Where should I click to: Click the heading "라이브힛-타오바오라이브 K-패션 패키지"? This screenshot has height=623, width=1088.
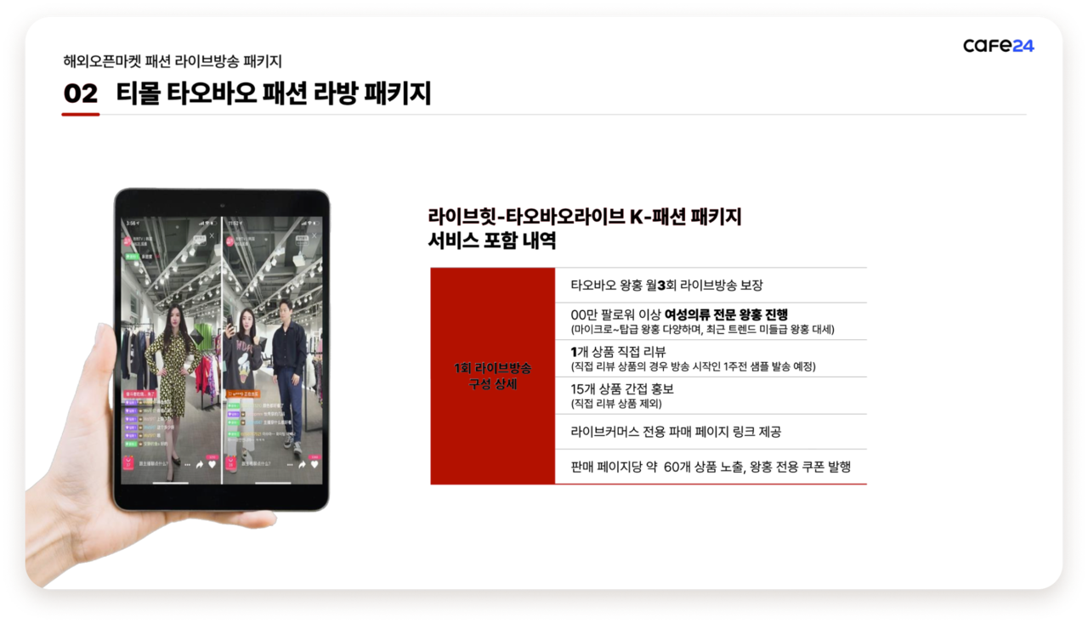click(585, 217)
